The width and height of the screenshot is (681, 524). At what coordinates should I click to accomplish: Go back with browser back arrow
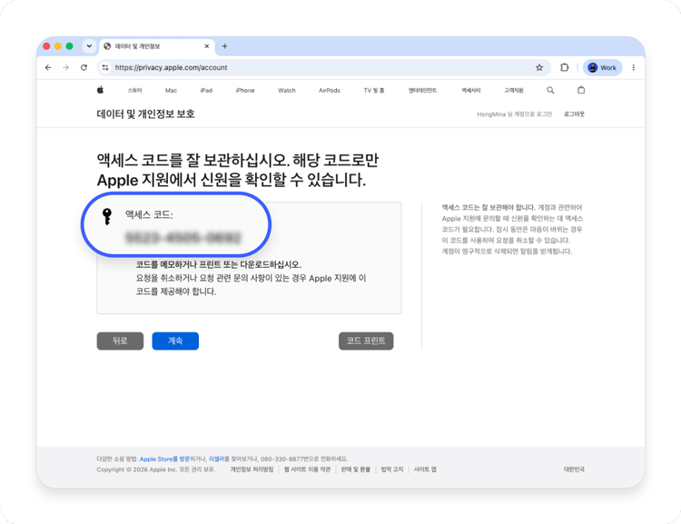click(48, 67)
